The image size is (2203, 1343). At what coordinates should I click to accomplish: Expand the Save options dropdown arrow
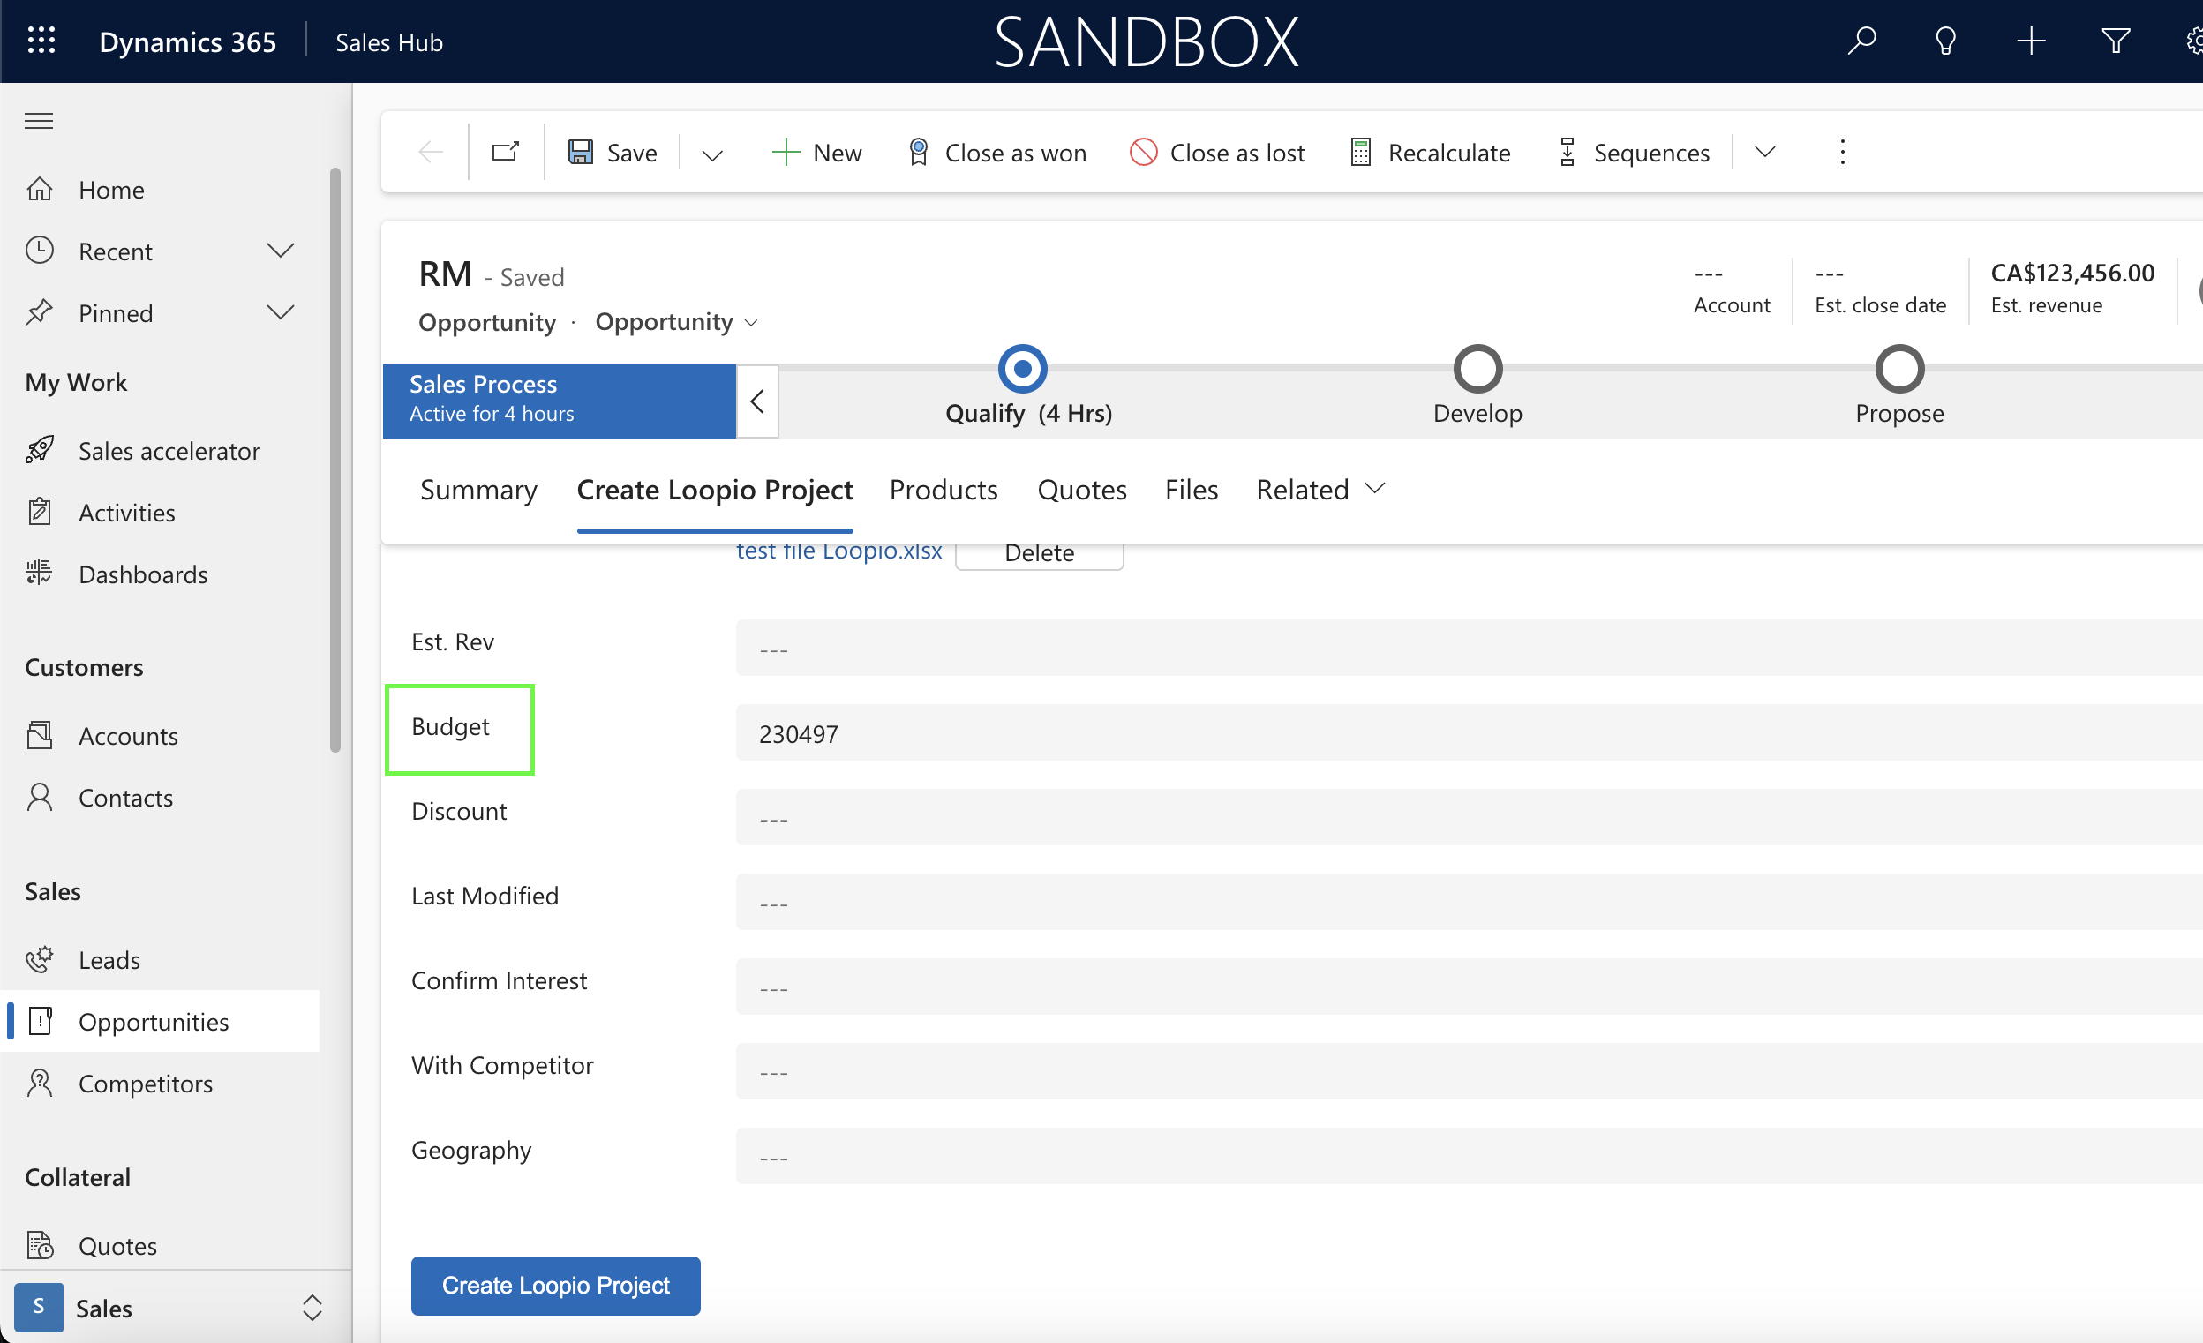coord(711,154)
